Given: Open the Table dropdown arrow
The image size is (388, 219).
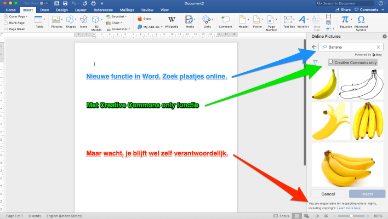Looking at the screenshot, I should pos(44,19).
